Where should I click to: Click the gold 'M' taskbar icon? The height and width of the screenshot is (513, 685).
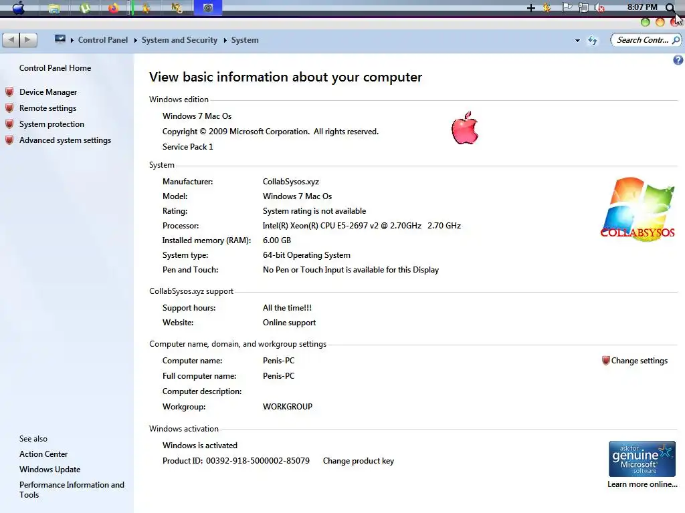click(177, 8)
